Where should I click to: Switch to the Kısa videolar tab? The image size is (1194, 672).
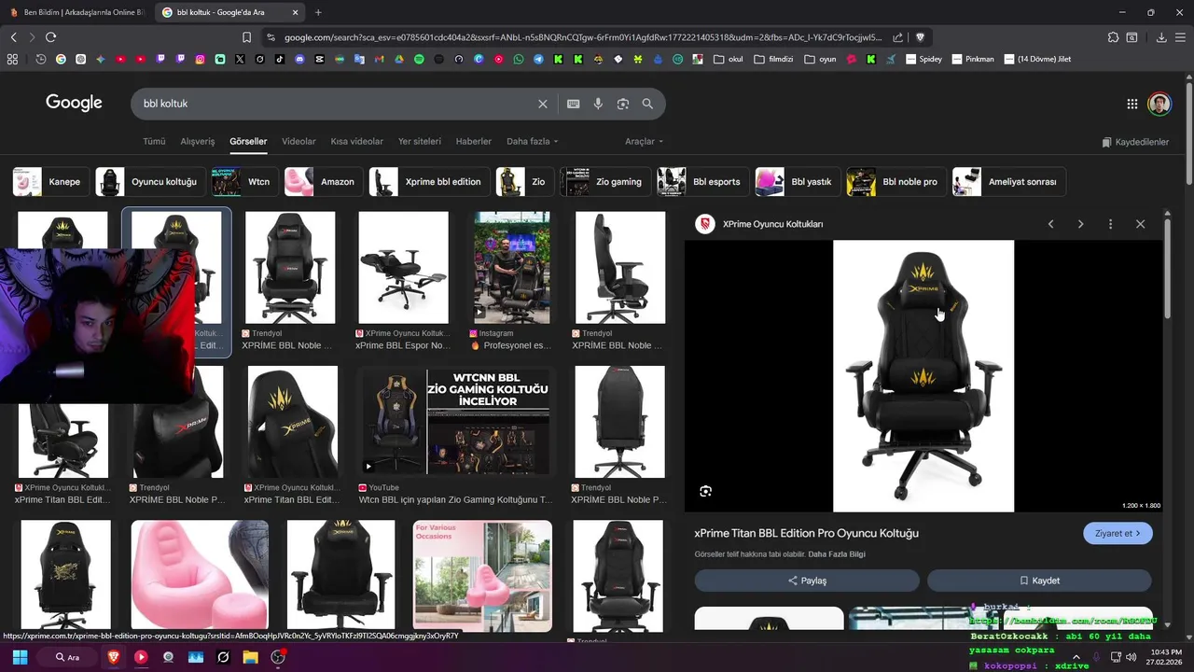[x=356, y=141]
